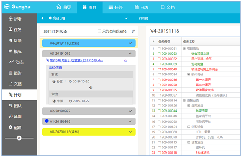Open the 配置 settings gear item

(x=15, y=127)
